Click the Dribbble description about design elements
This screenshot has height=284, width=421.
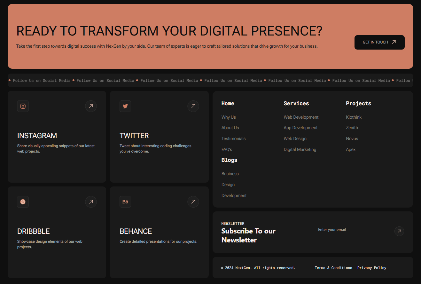click(50, 244)
